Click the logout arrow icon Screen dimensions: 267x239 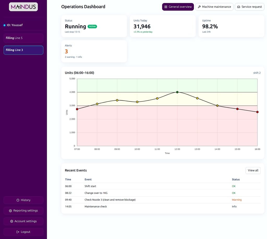(18, 232)
